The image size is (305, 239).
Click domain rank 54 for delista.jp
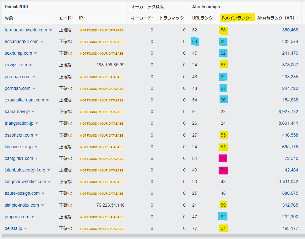[223, 229]
